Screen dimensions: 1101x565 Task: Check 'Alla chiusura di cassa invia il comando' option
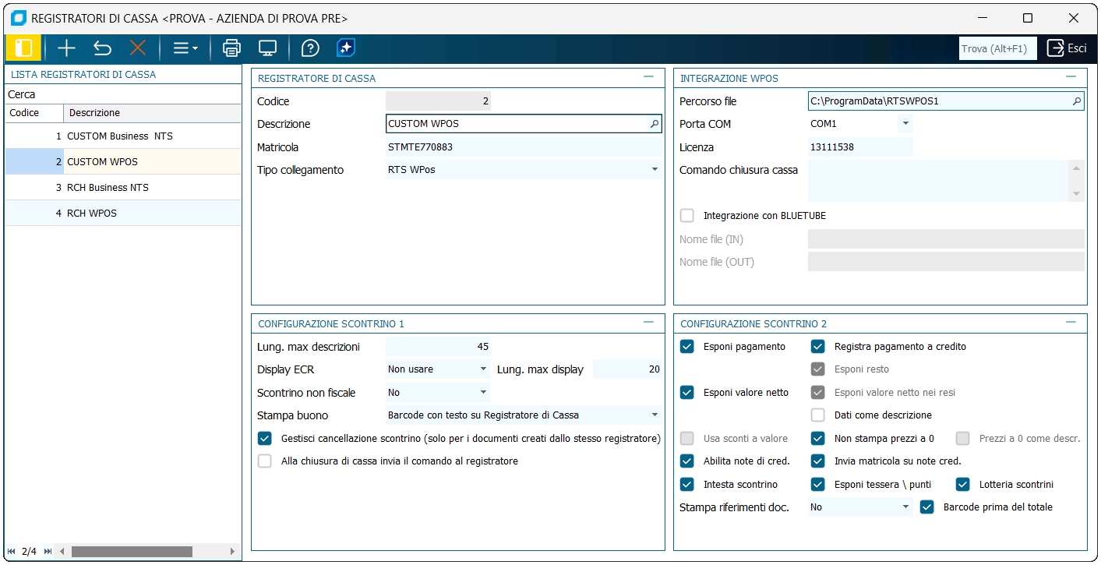tap(265, 461)
